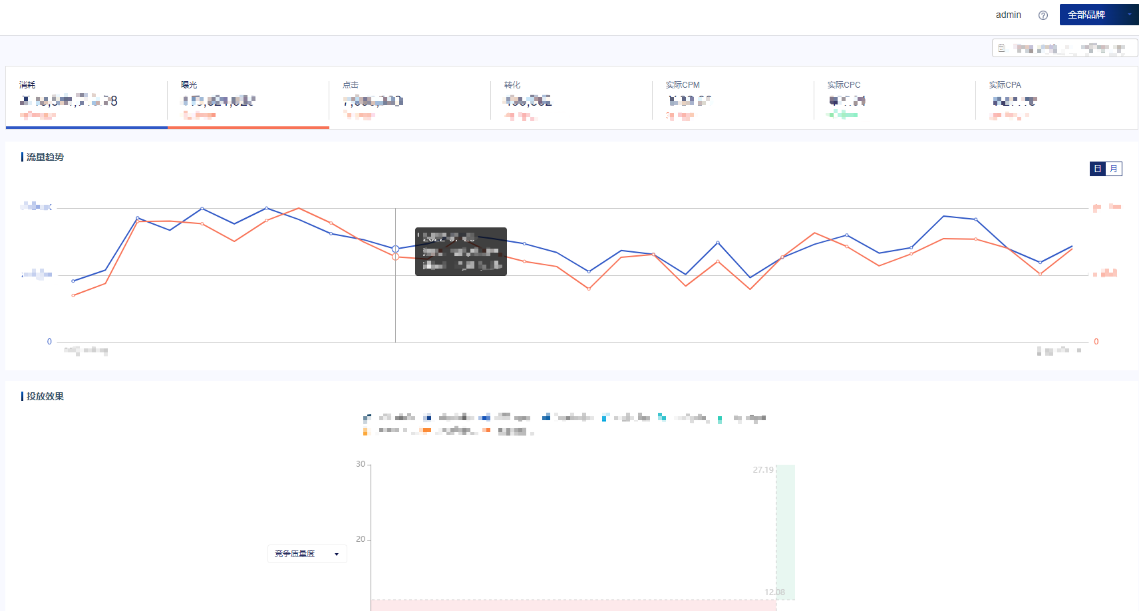The image size is (1139, 611).
Task: Click the admin user name
Action: coord(1008,15)
